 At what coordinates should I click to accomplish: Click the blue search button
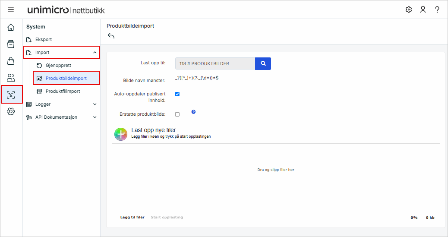click(263, 63)
